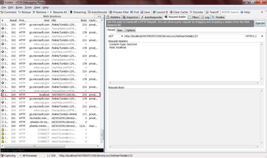Screen dimensions: 267x158
Task: Click the Tearoff button
Action: tap(212, 12)
